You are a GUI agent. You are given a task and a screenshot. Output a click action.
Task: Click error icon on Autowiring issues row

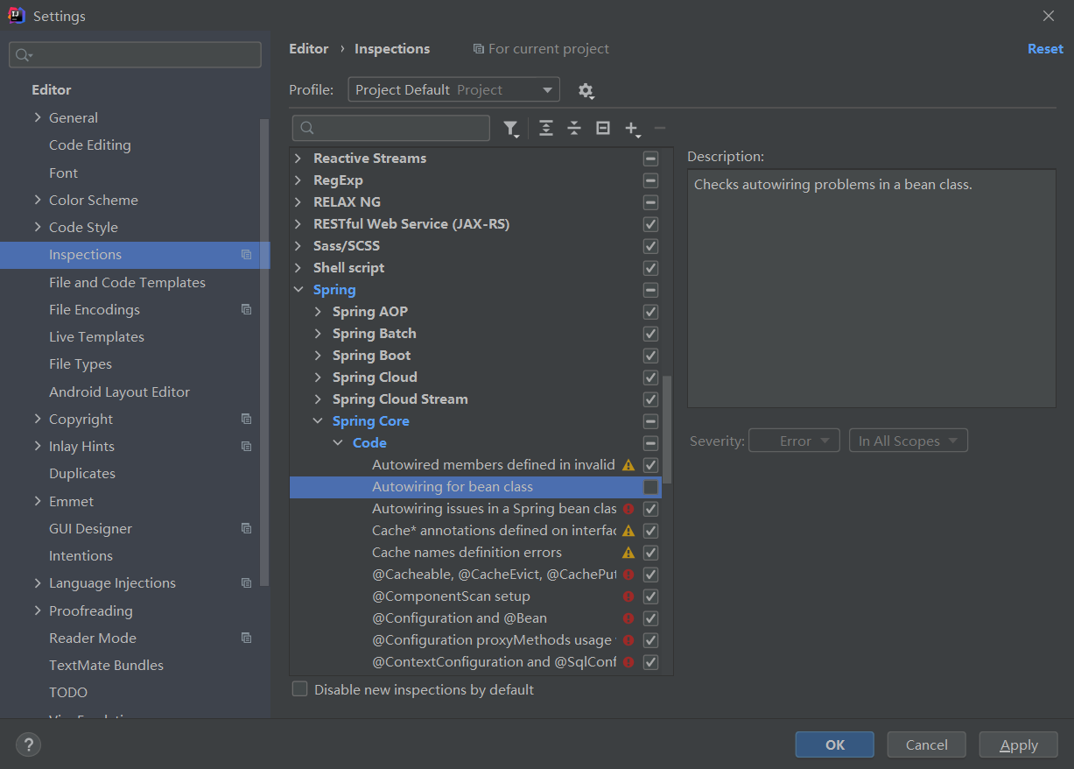click(x=628, y=509)
